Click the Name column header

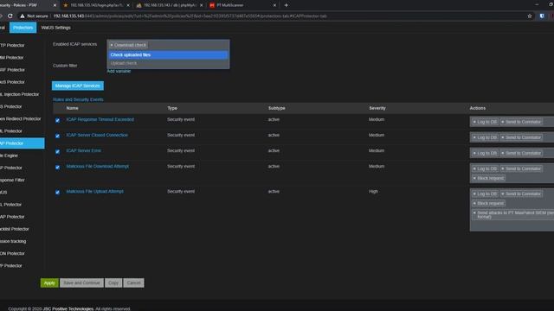[x=72, y=108]
